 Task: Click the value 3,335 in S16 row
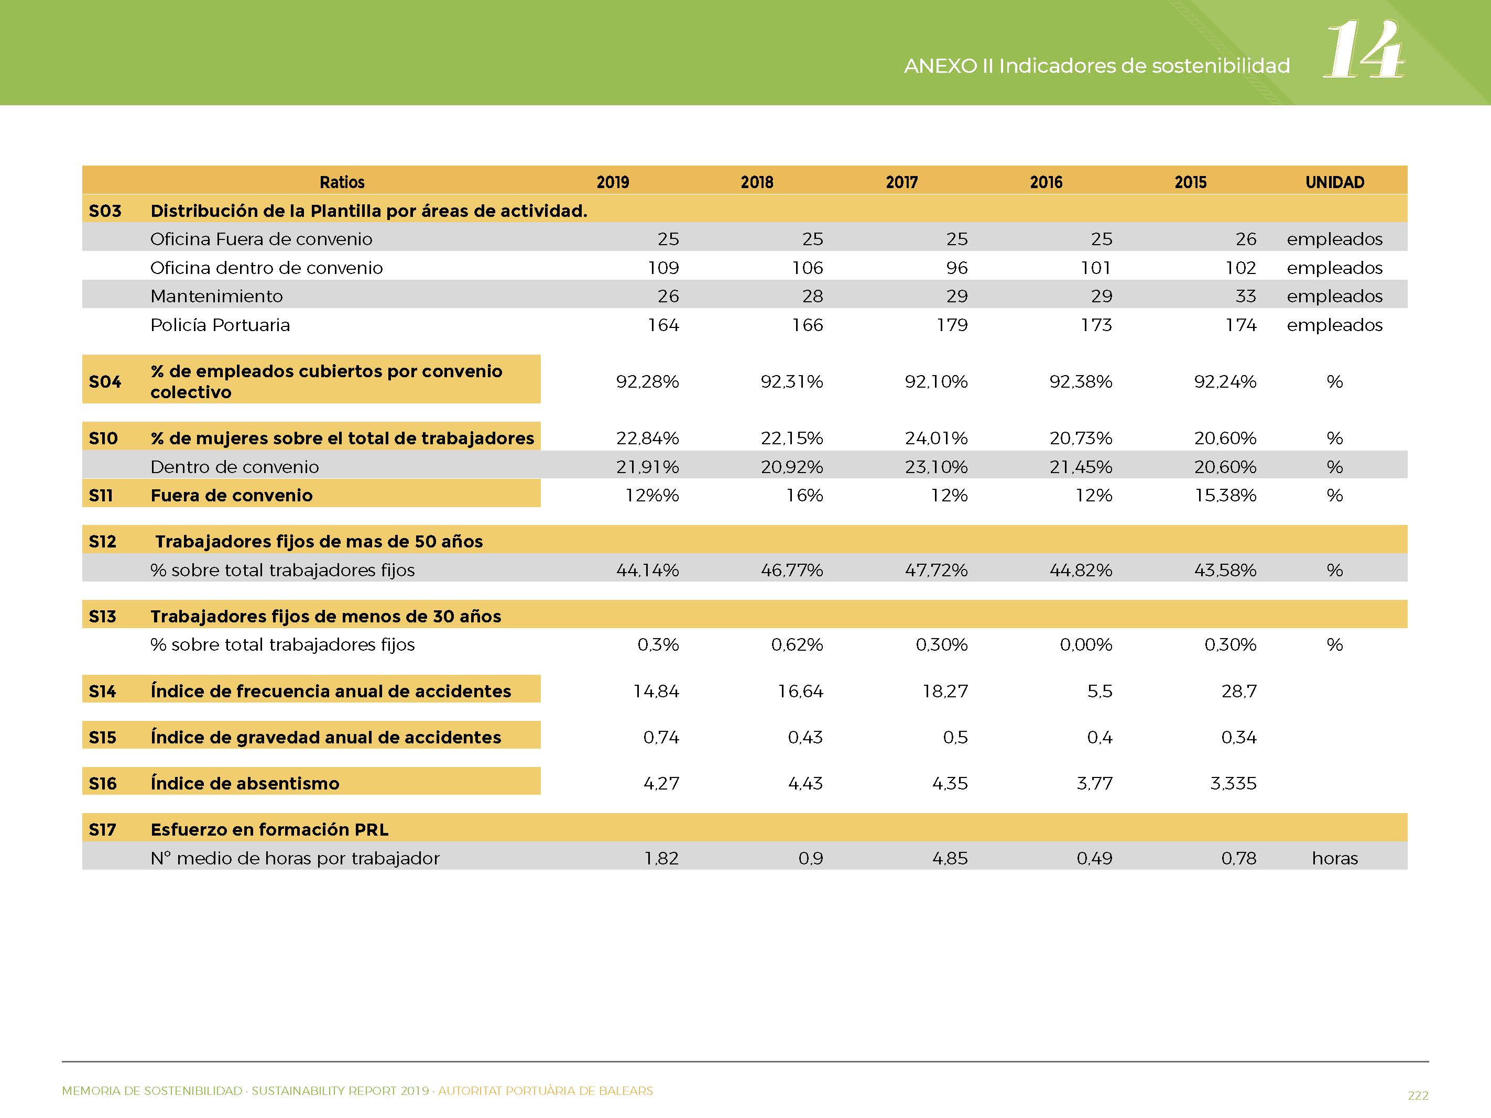[1234, 784]
